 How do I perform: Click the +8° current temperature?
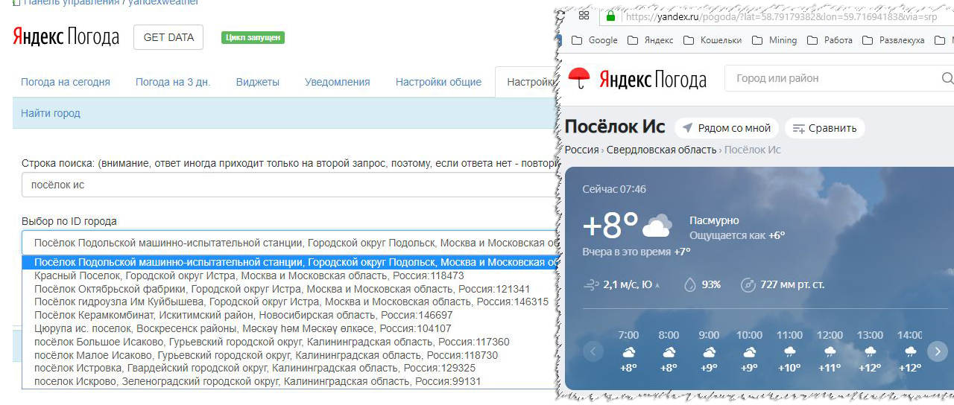pyautogui.click(x=610, y=224)
